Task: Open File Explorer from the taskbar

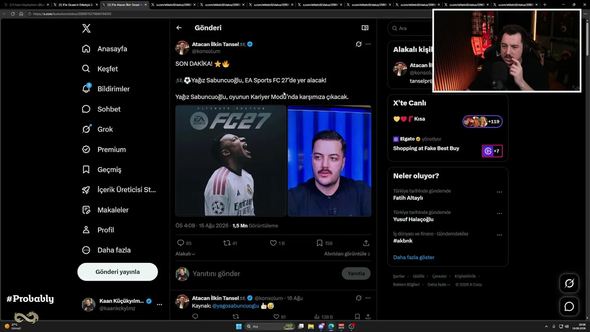Action: tap(311, 326)
